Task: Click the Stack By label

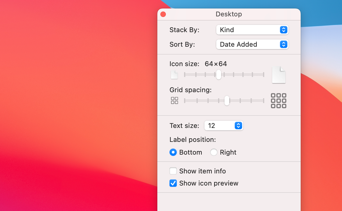Action: pos(184,30)
